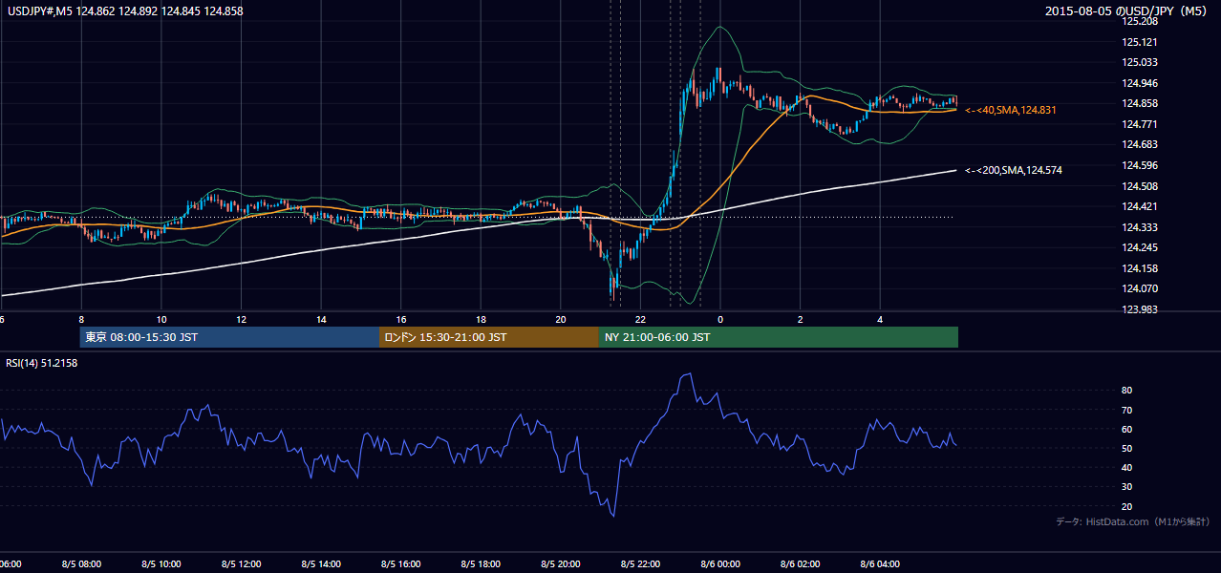Click the 8/6 02:00 date axis label
This screenshot has width=1221, height=573.
[x=801, y=564]
